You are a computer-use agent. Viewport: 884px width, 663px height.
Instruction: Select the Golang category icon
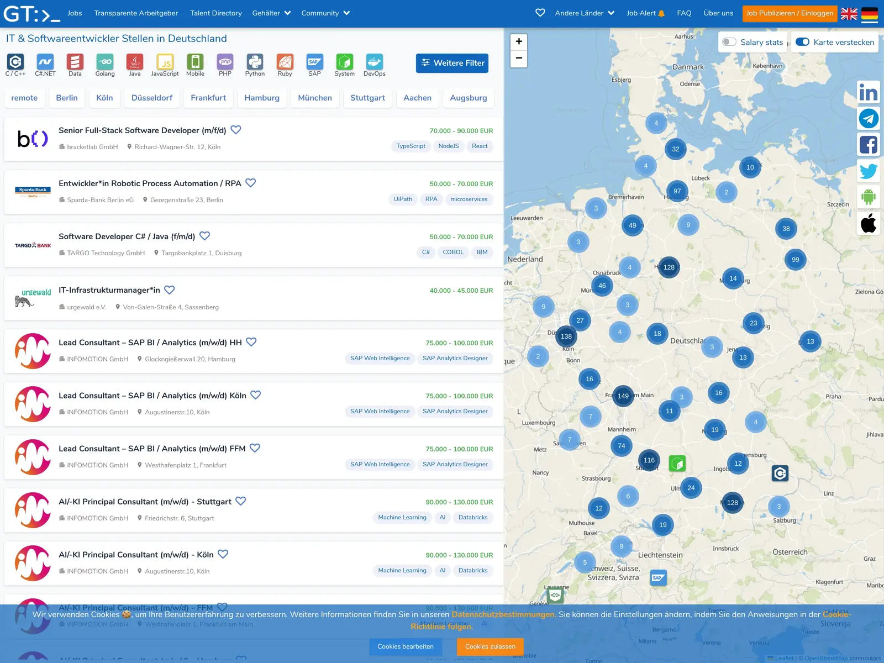click(x=105, y=62)
